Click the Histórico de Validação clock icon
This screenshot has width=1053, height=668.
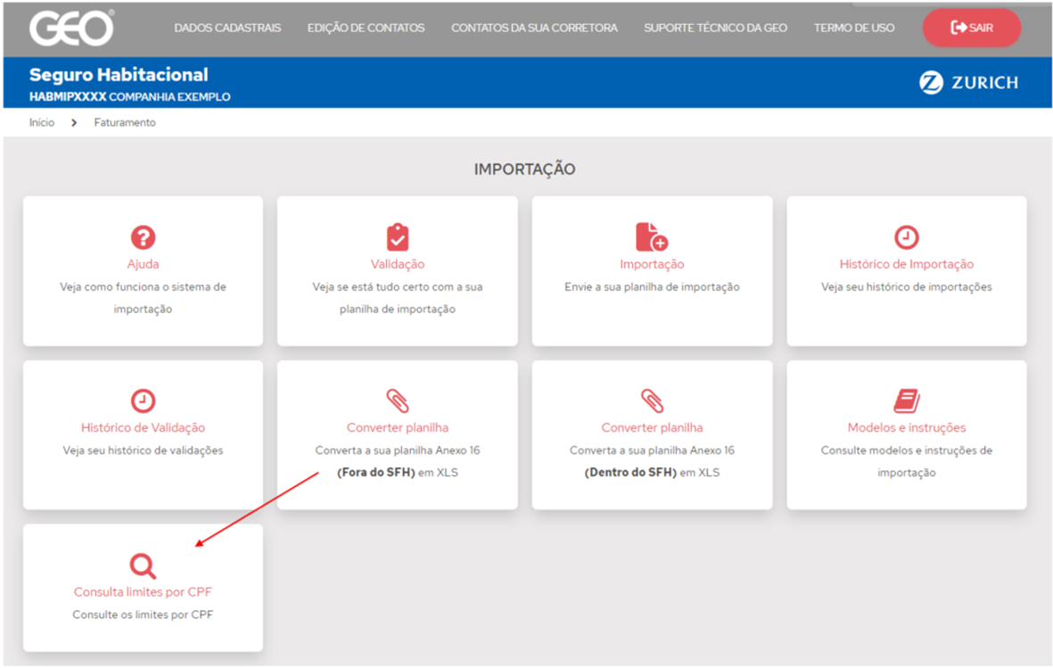pyautogui.click(x=143, y=400)
